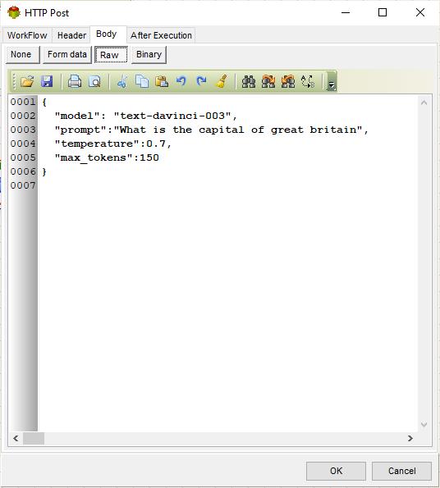Click the Find binoculars icon
Screen dimensions: 440x488
click(249, 81)
